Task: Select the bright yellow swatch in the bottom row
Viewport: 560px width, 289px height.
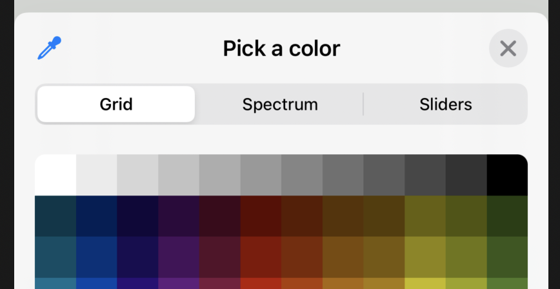Action: (x=425, y=284)
